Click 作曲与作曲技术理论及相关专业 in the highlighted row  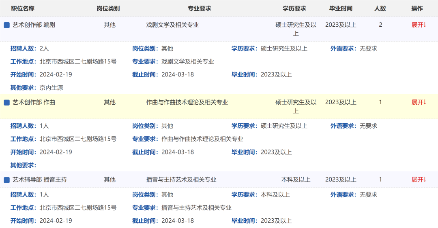187,102
